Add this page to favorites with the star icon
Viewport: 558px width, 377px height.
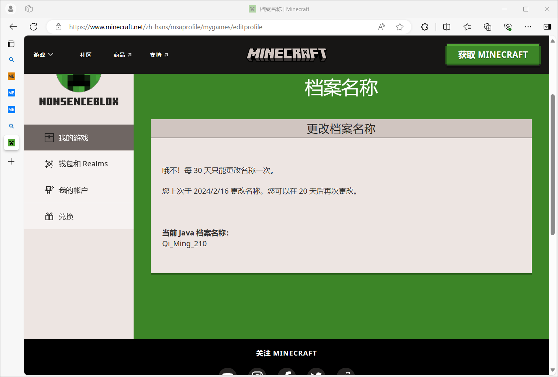click(400, 27)
